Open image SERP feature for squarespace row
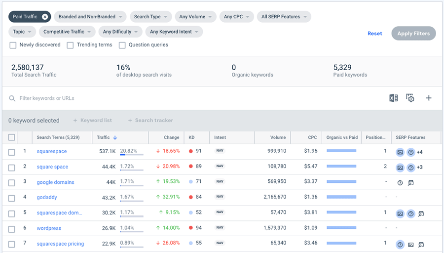This screenshot has width=444, height=253. point(400,152)
